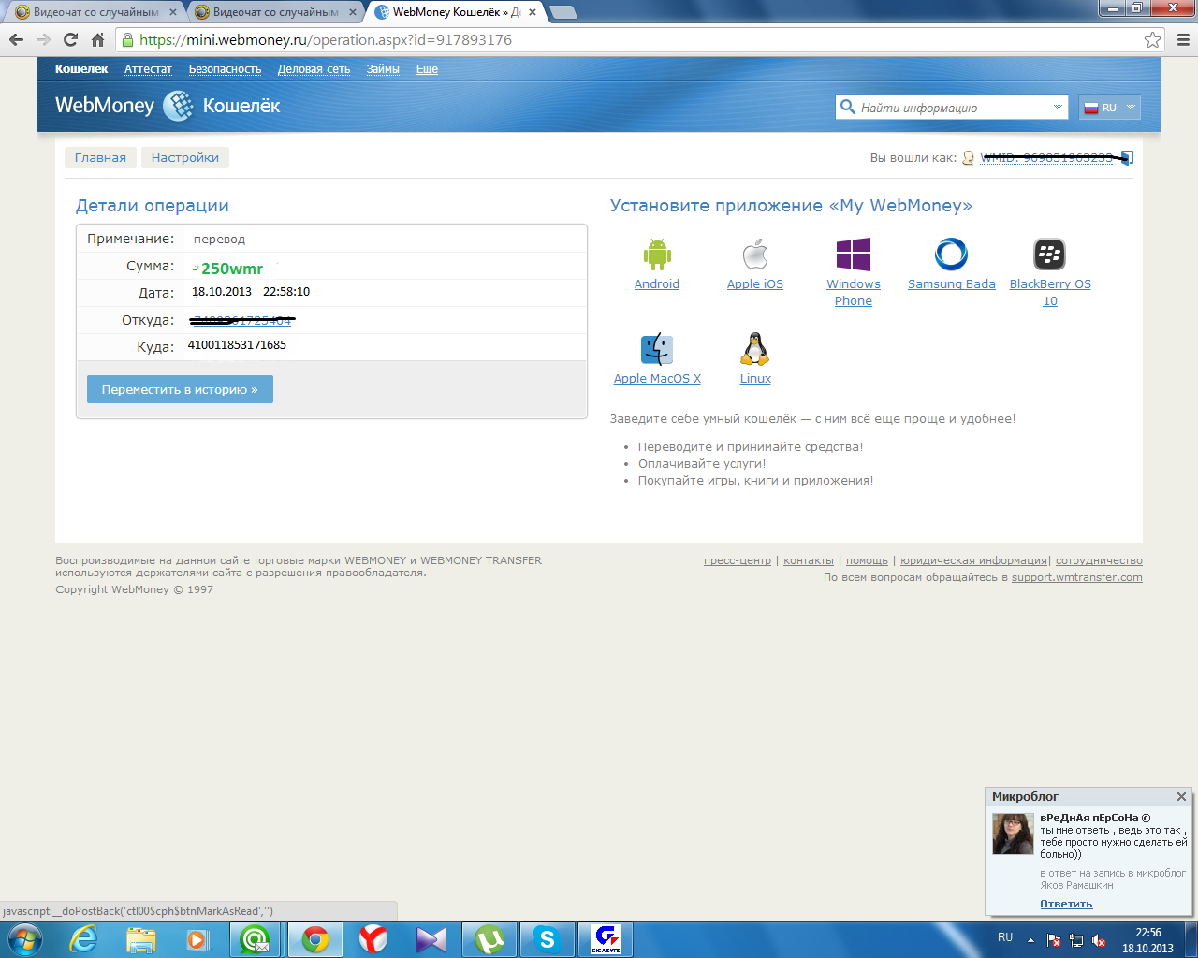Image resolution: width=1198 pixels, height=958 pixels.
Task: Open the Apple MacOS X app icon
Action: pos(657,349)
